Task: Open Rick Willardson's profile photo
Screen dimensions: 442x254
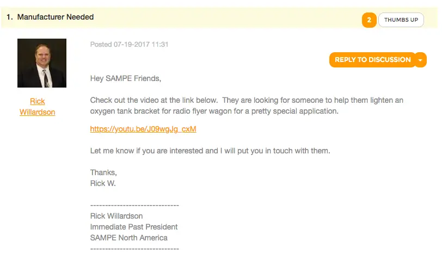Action: (42, 63)
